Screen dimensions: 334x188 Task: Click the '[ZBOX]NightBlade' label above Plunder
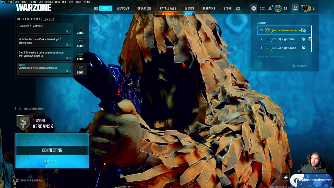pyautogui.click(x=34, y=109)
